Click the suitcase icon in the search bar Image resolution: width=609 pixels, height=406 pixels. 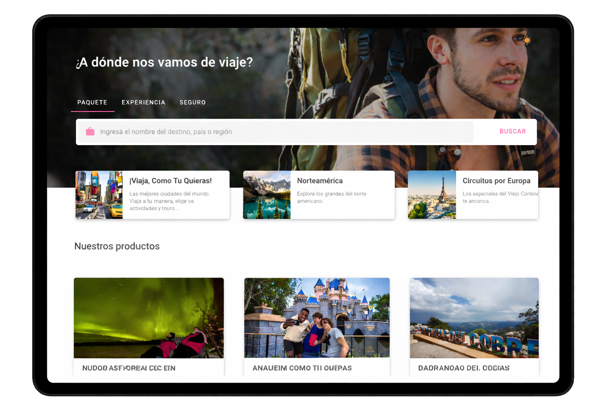click(x=90, y=131)
